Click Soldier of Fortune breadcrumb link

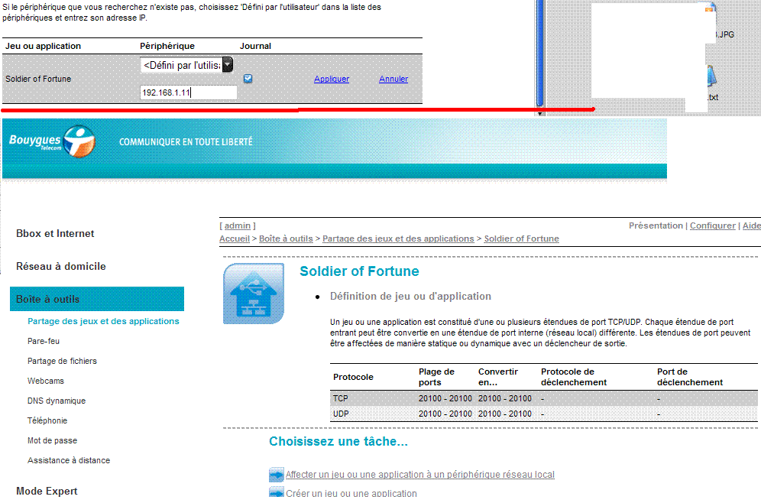521,239
